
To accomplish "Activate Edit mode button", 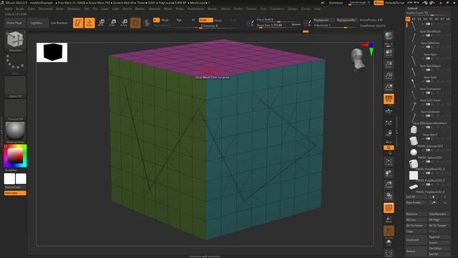I will [x=78, y=23].
